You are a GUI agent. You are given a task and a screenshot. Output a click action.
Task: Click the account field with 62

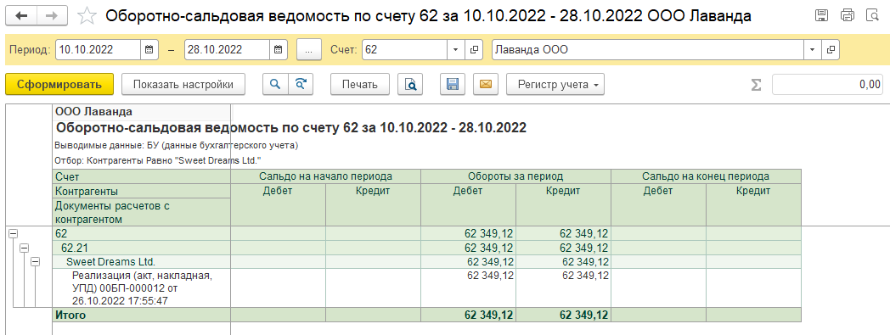pos(404,50)
